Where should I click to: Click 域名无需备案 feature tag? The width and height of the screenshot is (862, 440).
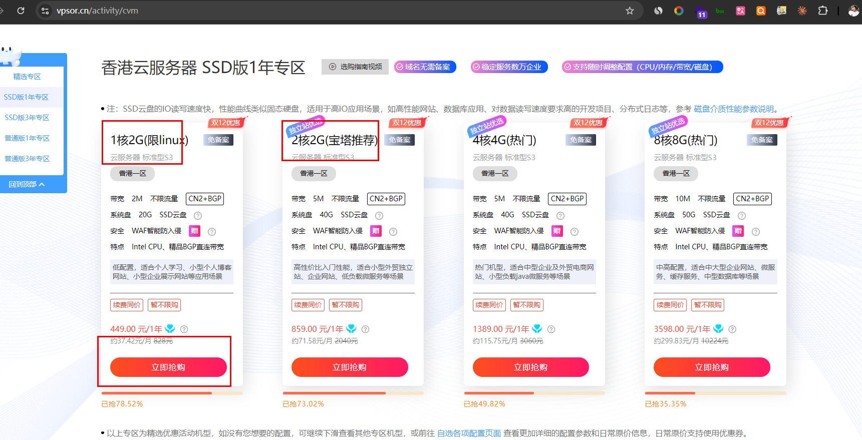[425, 67]
